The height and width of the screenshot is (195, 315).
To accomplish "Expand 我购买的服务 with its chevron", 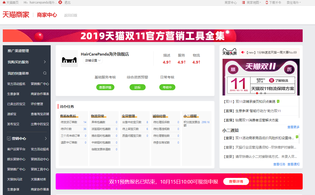I will 45,62.
